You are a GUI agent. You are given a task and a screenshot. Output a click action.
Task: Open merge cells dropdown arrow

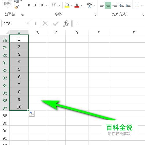coord(142,5)
